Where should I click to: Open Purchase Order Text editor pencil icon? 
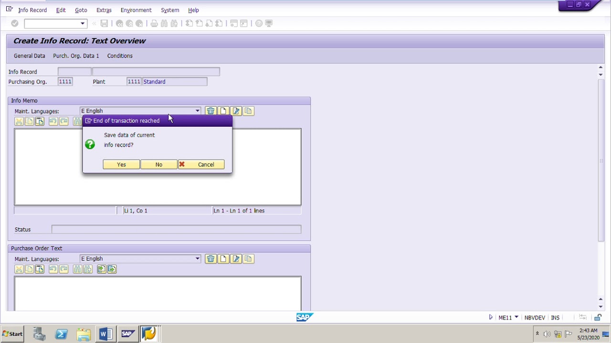[x=236, y=259]
